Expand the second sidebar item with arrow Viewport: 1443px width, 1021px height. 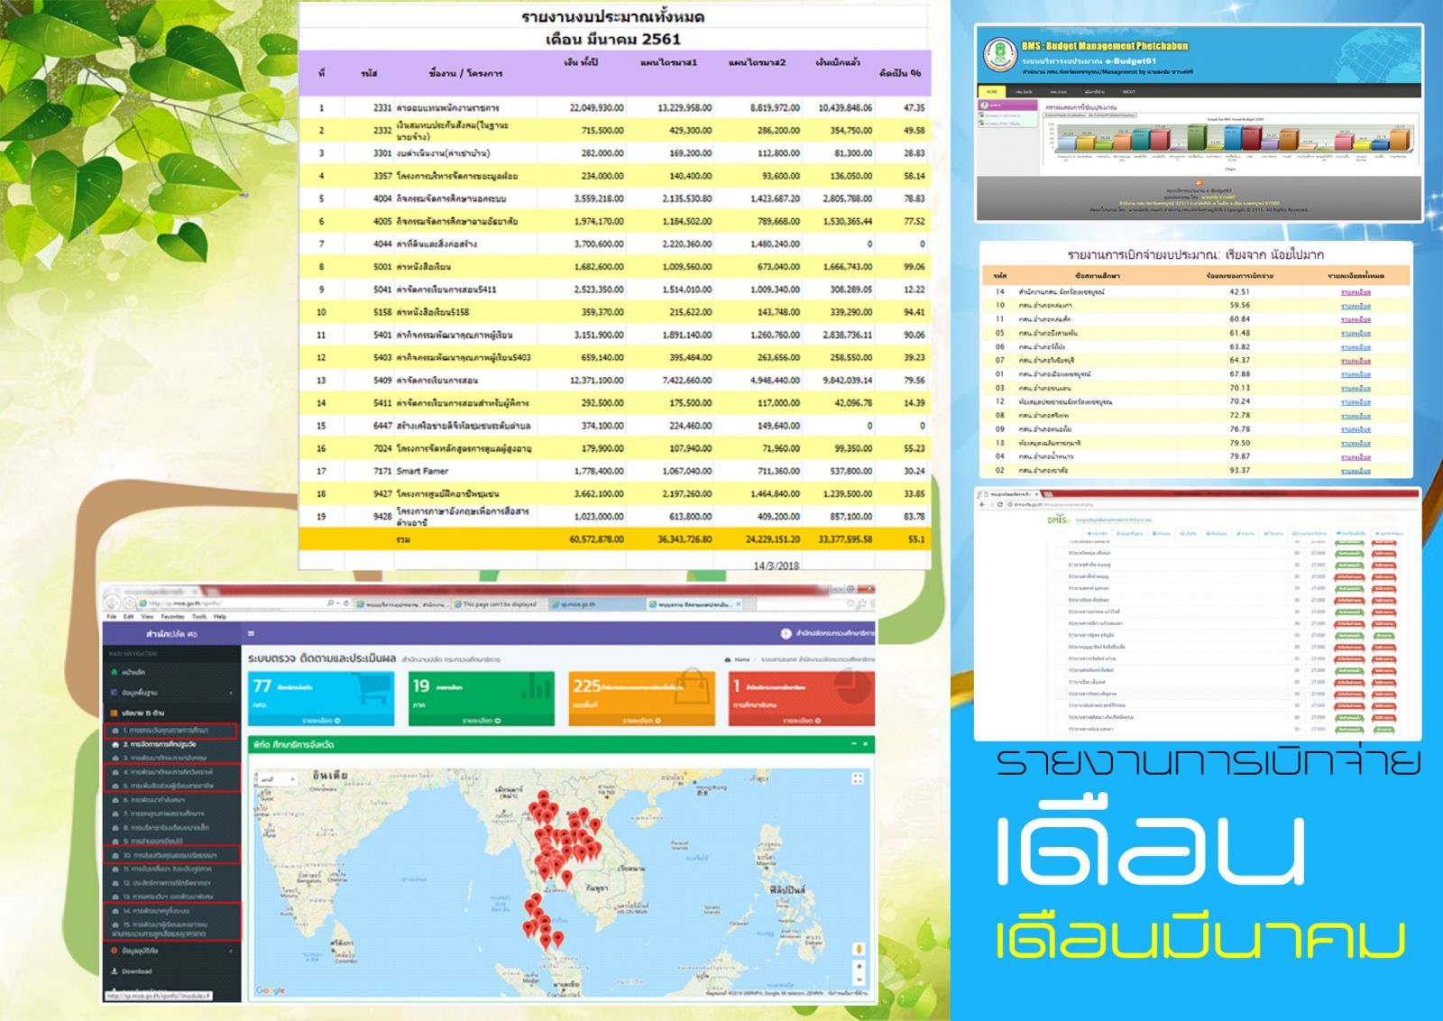point(231,693)
